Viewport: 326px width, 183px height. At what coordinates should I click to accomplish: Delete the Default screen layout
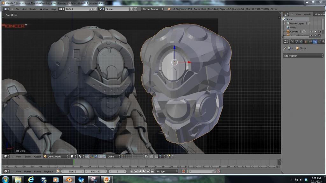coord(95,9)
